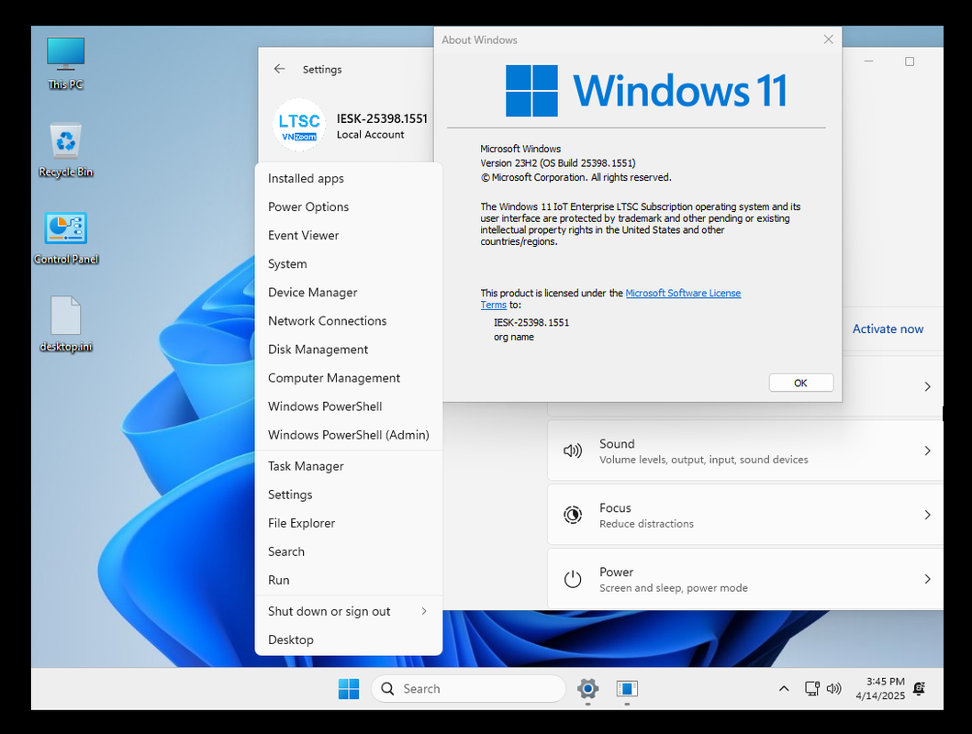Click the Activate now link
The image size is (972, 734).
pyautogui.click(x=888, y=328)
